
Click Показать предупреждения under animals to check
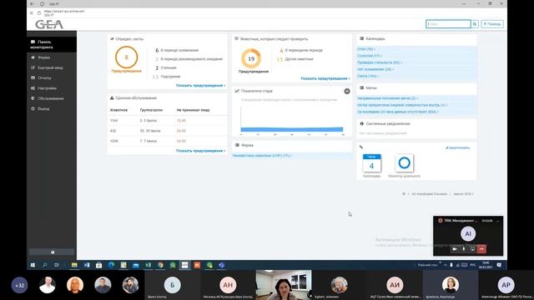(x=325, y=78)
